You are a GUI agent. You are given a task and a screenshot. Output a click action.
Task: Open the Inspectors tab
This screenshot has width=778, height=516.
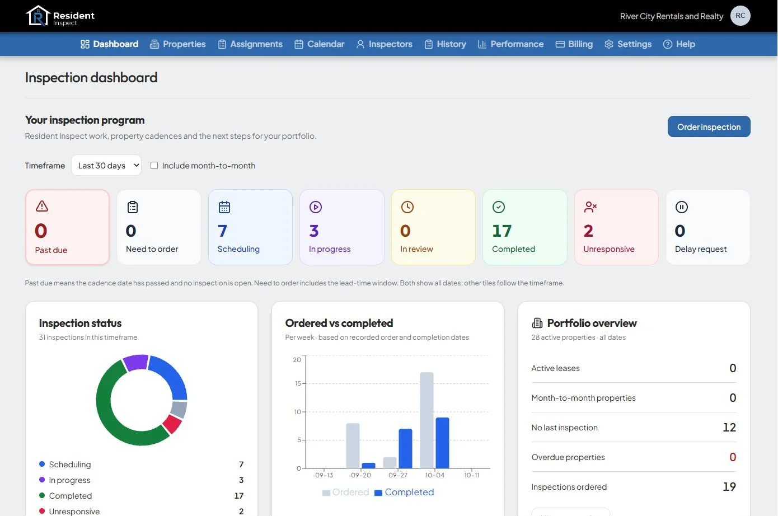click(x=385, y=44)
